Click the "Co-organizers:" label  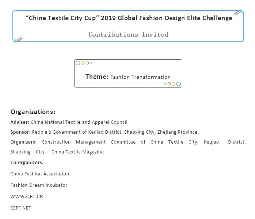[x=27, y=163]
